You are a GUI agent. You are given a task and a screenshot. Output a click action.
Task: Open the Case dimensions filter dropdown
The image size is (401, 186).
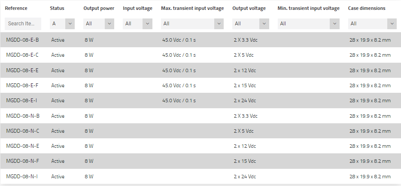point(372,24)
